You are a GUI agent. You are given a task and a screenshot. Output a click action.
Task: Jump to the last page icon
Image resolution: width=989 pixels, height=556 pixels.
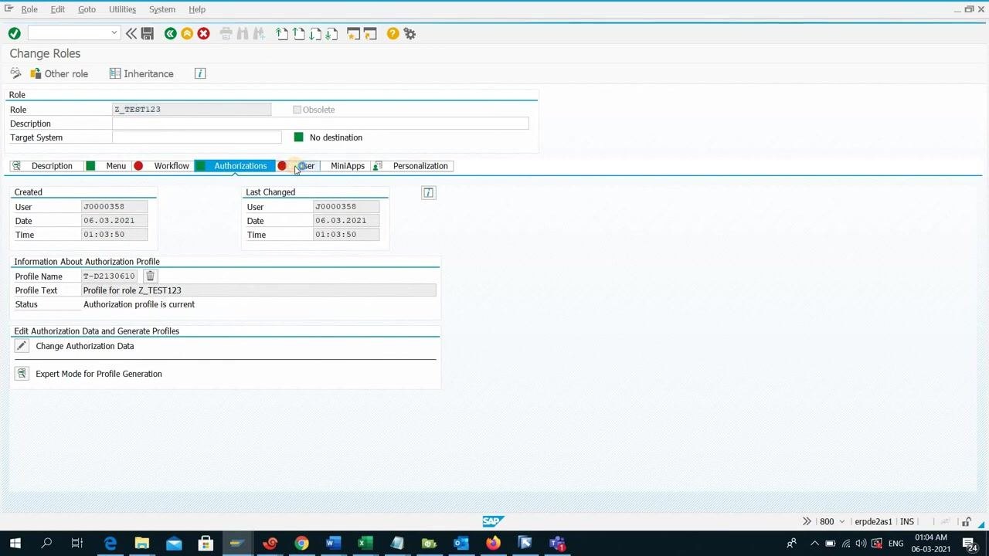click(331, 33)
